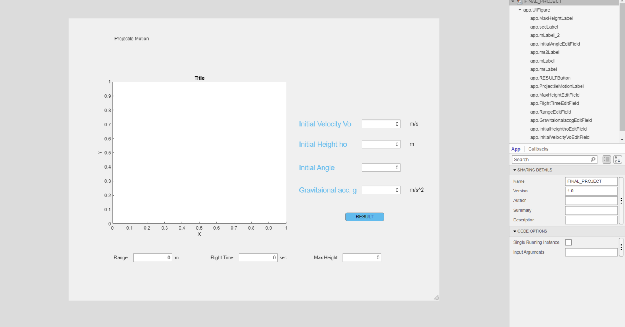Select app.RESULTButton in component tree

pos(550,78)
